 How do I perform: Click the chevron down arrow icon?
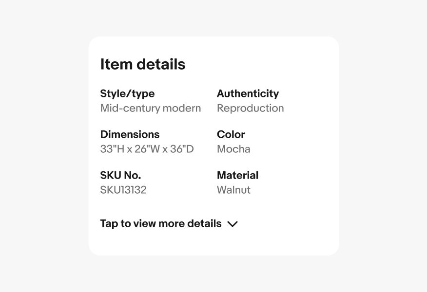tap(233, 224)
